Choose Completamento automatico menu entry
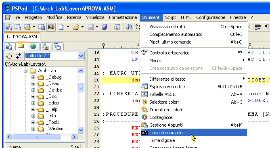Screen dimensions: 270x148 click(194, 34)
